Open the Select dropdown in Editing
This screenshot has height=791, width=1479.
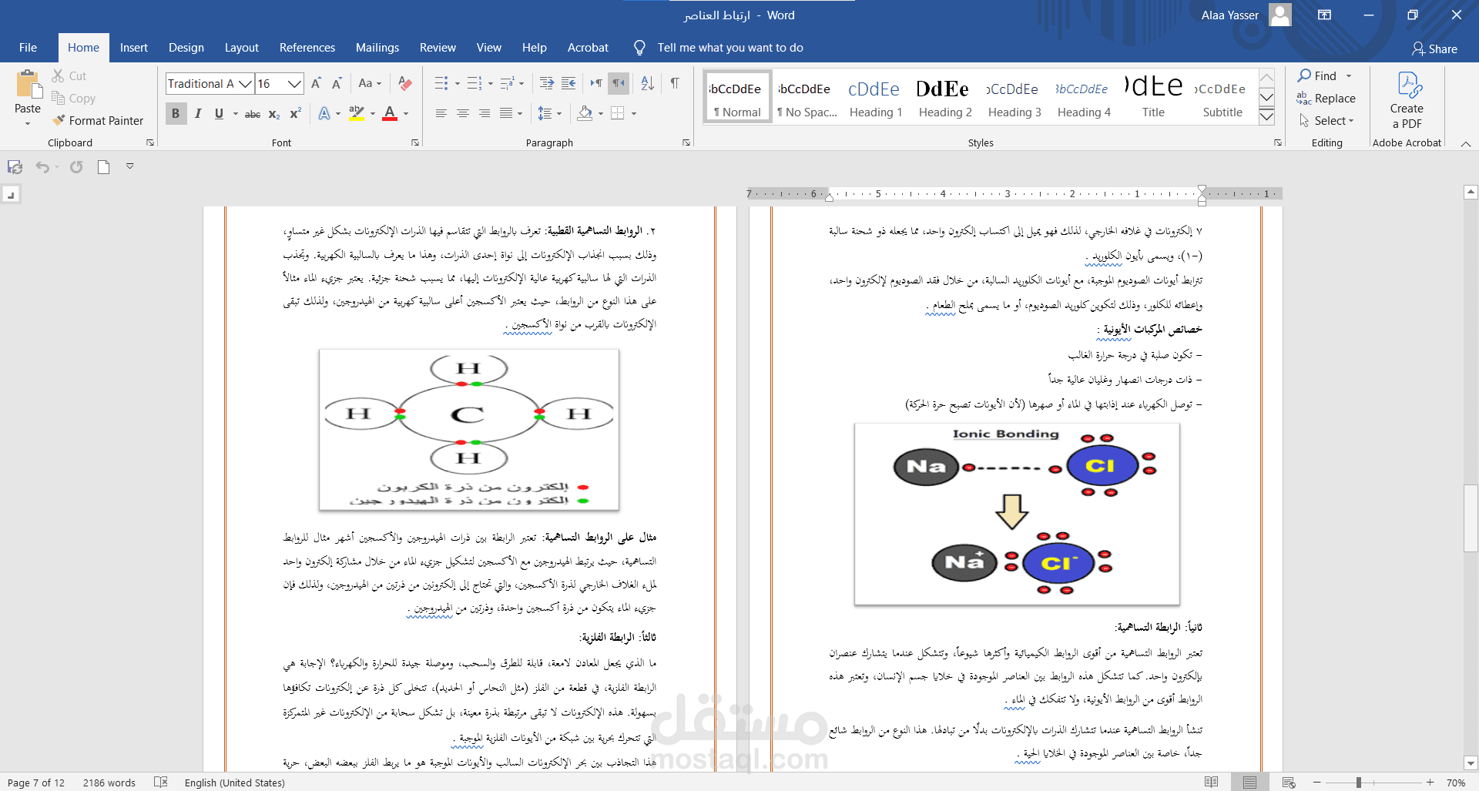coord(1326,121)
